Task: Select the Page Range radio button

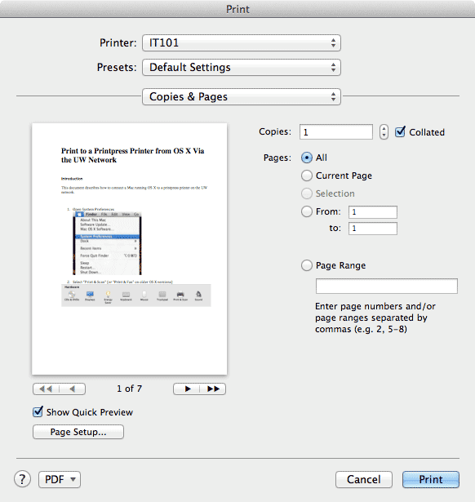Action: click(x=307, y=265)
